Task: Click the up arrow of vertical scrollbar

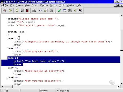Action: (x=122, y=16)
